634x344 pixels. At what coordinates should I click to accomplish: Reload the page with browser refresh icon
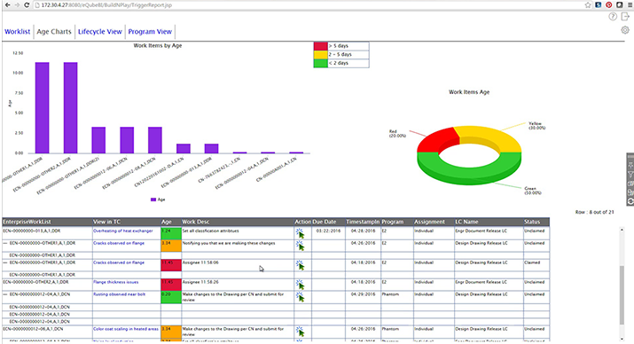tap(27, 4)
